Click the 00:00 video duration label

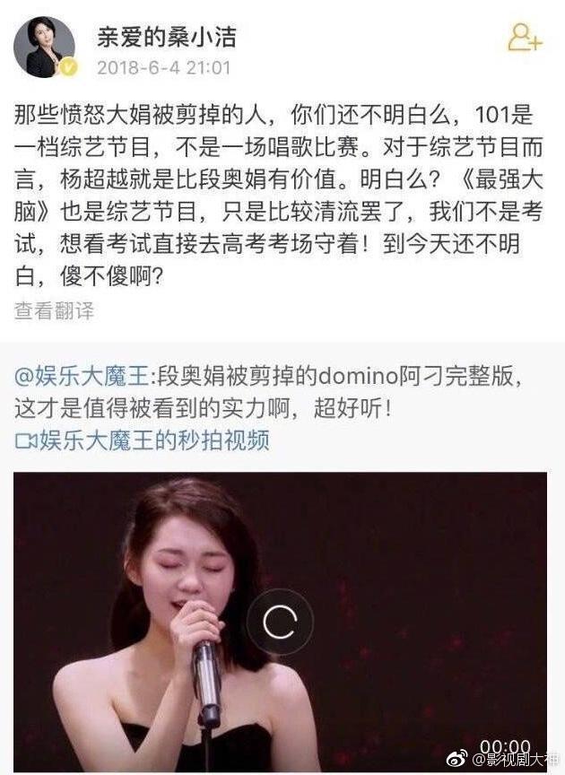click(x=505, y=746)
